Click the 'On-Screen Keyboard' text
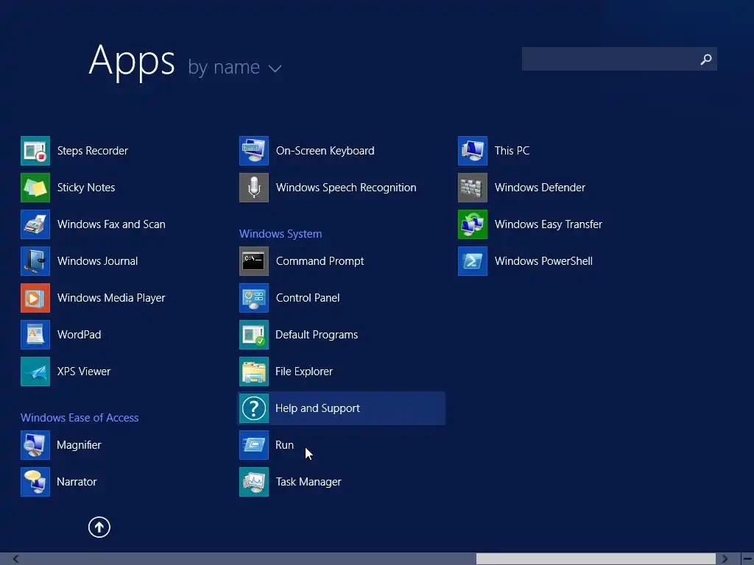Image resolution: width=754 pixels, height=565 pixels. 325,151
